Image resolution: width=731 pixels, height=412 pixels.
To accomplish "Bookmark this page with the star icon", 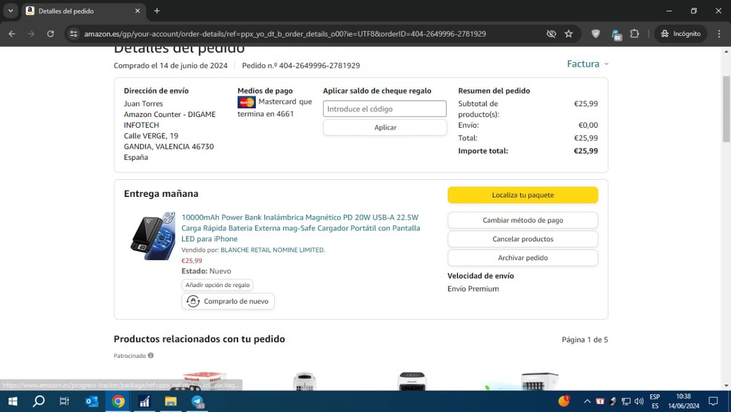I will 569,34.
